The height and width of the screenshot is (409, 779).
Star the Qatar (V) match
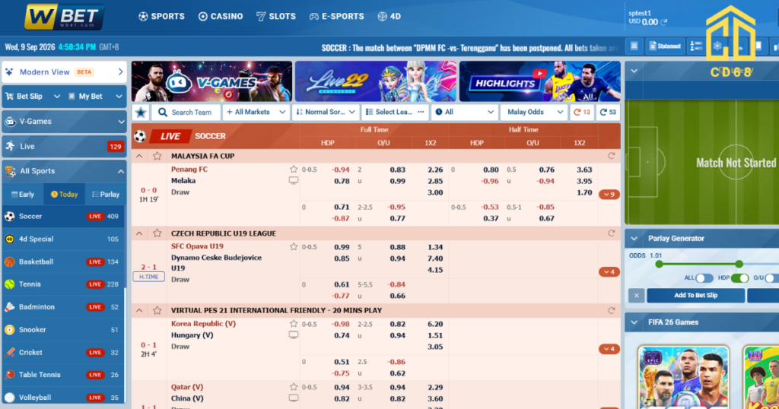coord(294,387)
